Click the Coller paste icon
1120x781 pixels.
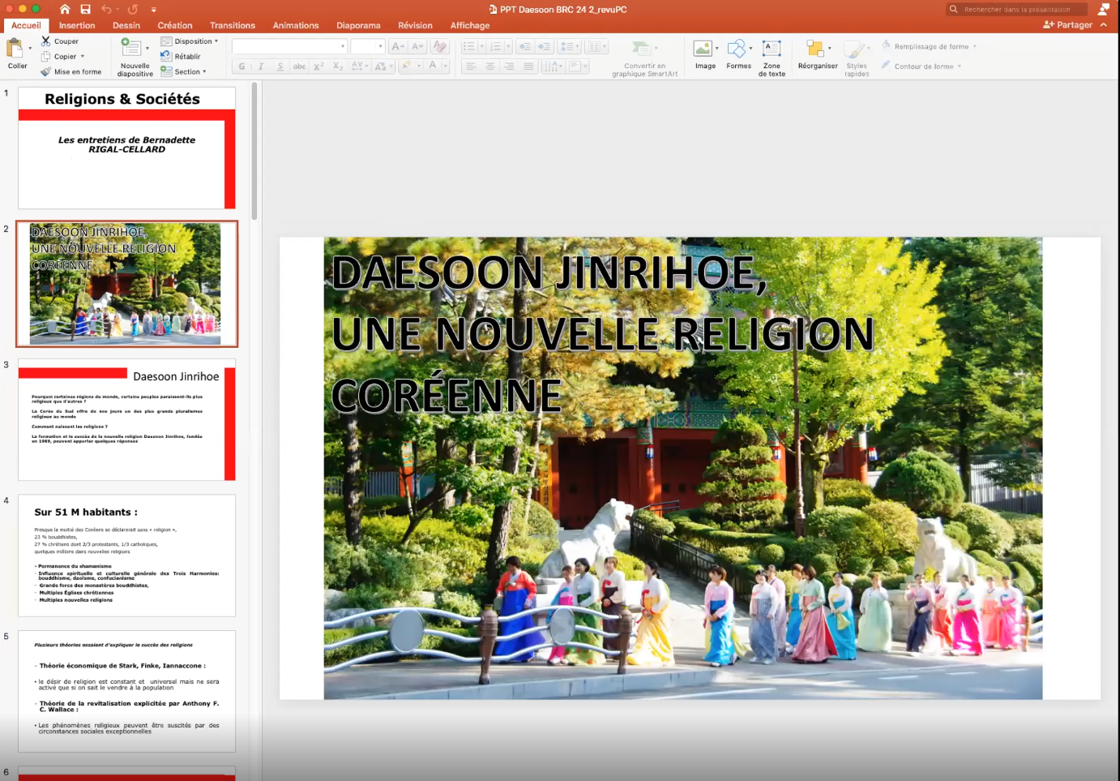15,49
